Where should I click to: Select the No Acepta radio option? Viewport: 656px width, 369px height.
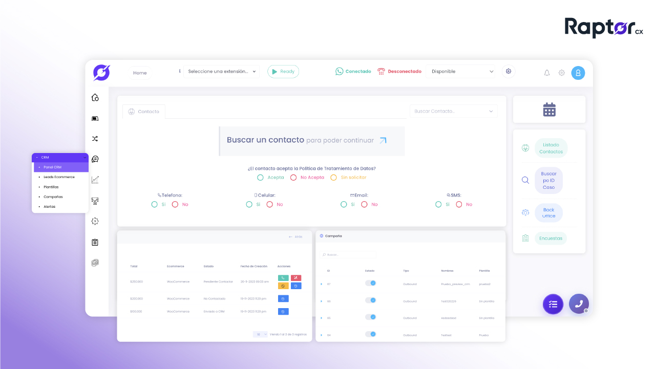pos(293,178)
